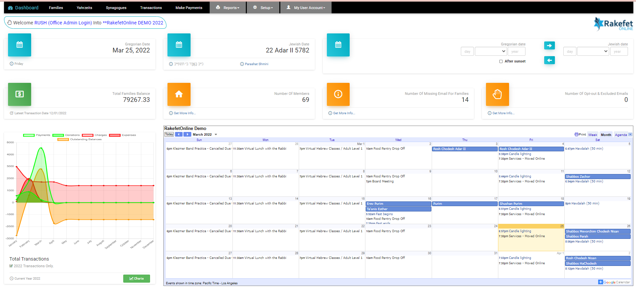
Task: Click info icon next to Missing Email Get More Info
Action: pos(330,113)
